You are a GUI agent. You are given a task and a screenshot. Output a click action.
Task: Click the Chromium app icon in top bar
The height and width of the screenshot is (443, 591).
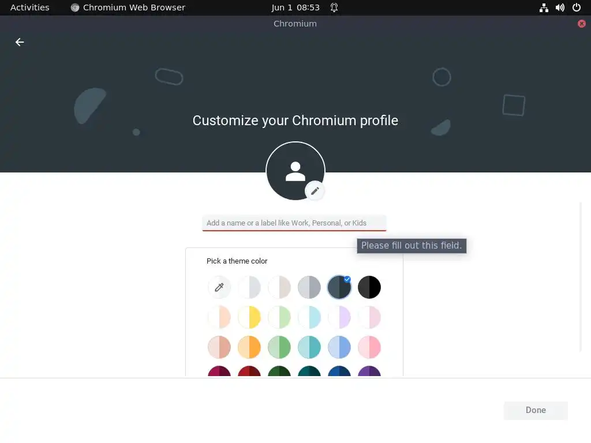click(75, 7)
